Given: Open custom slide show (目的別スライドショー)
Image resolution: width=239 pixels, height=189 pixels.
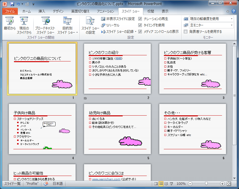Looking at the screenshot, I should [67, 26].
